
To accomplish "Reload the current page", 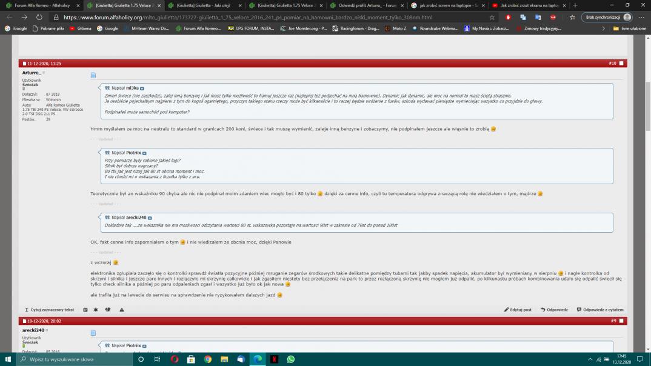I will coord(39,18).
